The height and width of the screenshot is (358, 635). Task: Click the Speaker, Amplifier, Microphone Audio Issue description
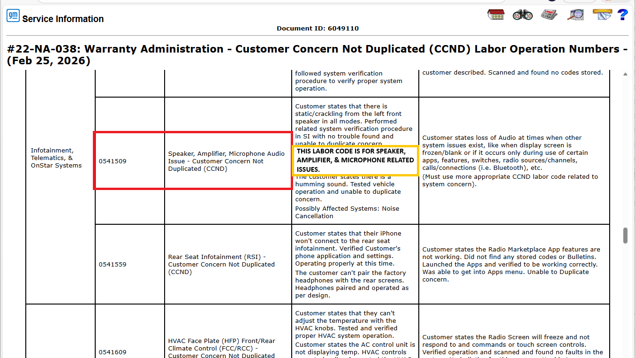coord(227,161)
